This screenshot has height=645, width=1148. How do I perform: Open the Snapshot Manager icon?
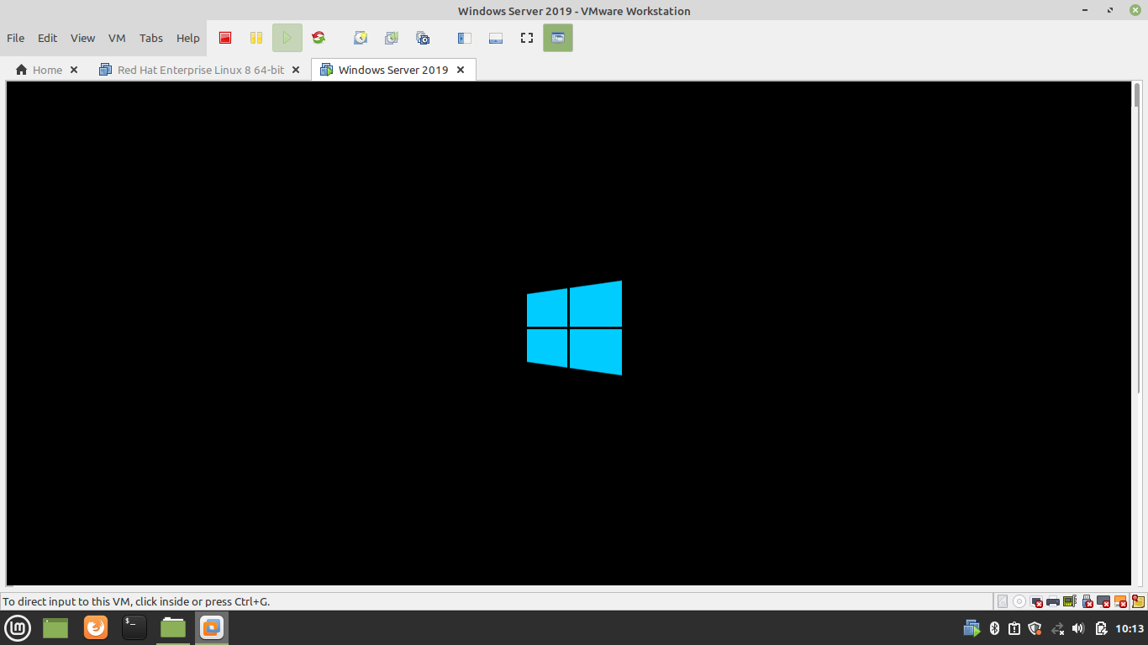tap(423, 38)
